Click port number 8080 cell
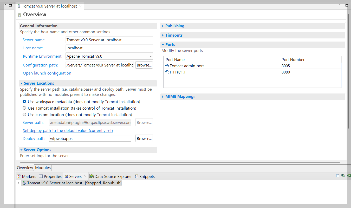Screen dimensions: 351x208 point(311,72)
